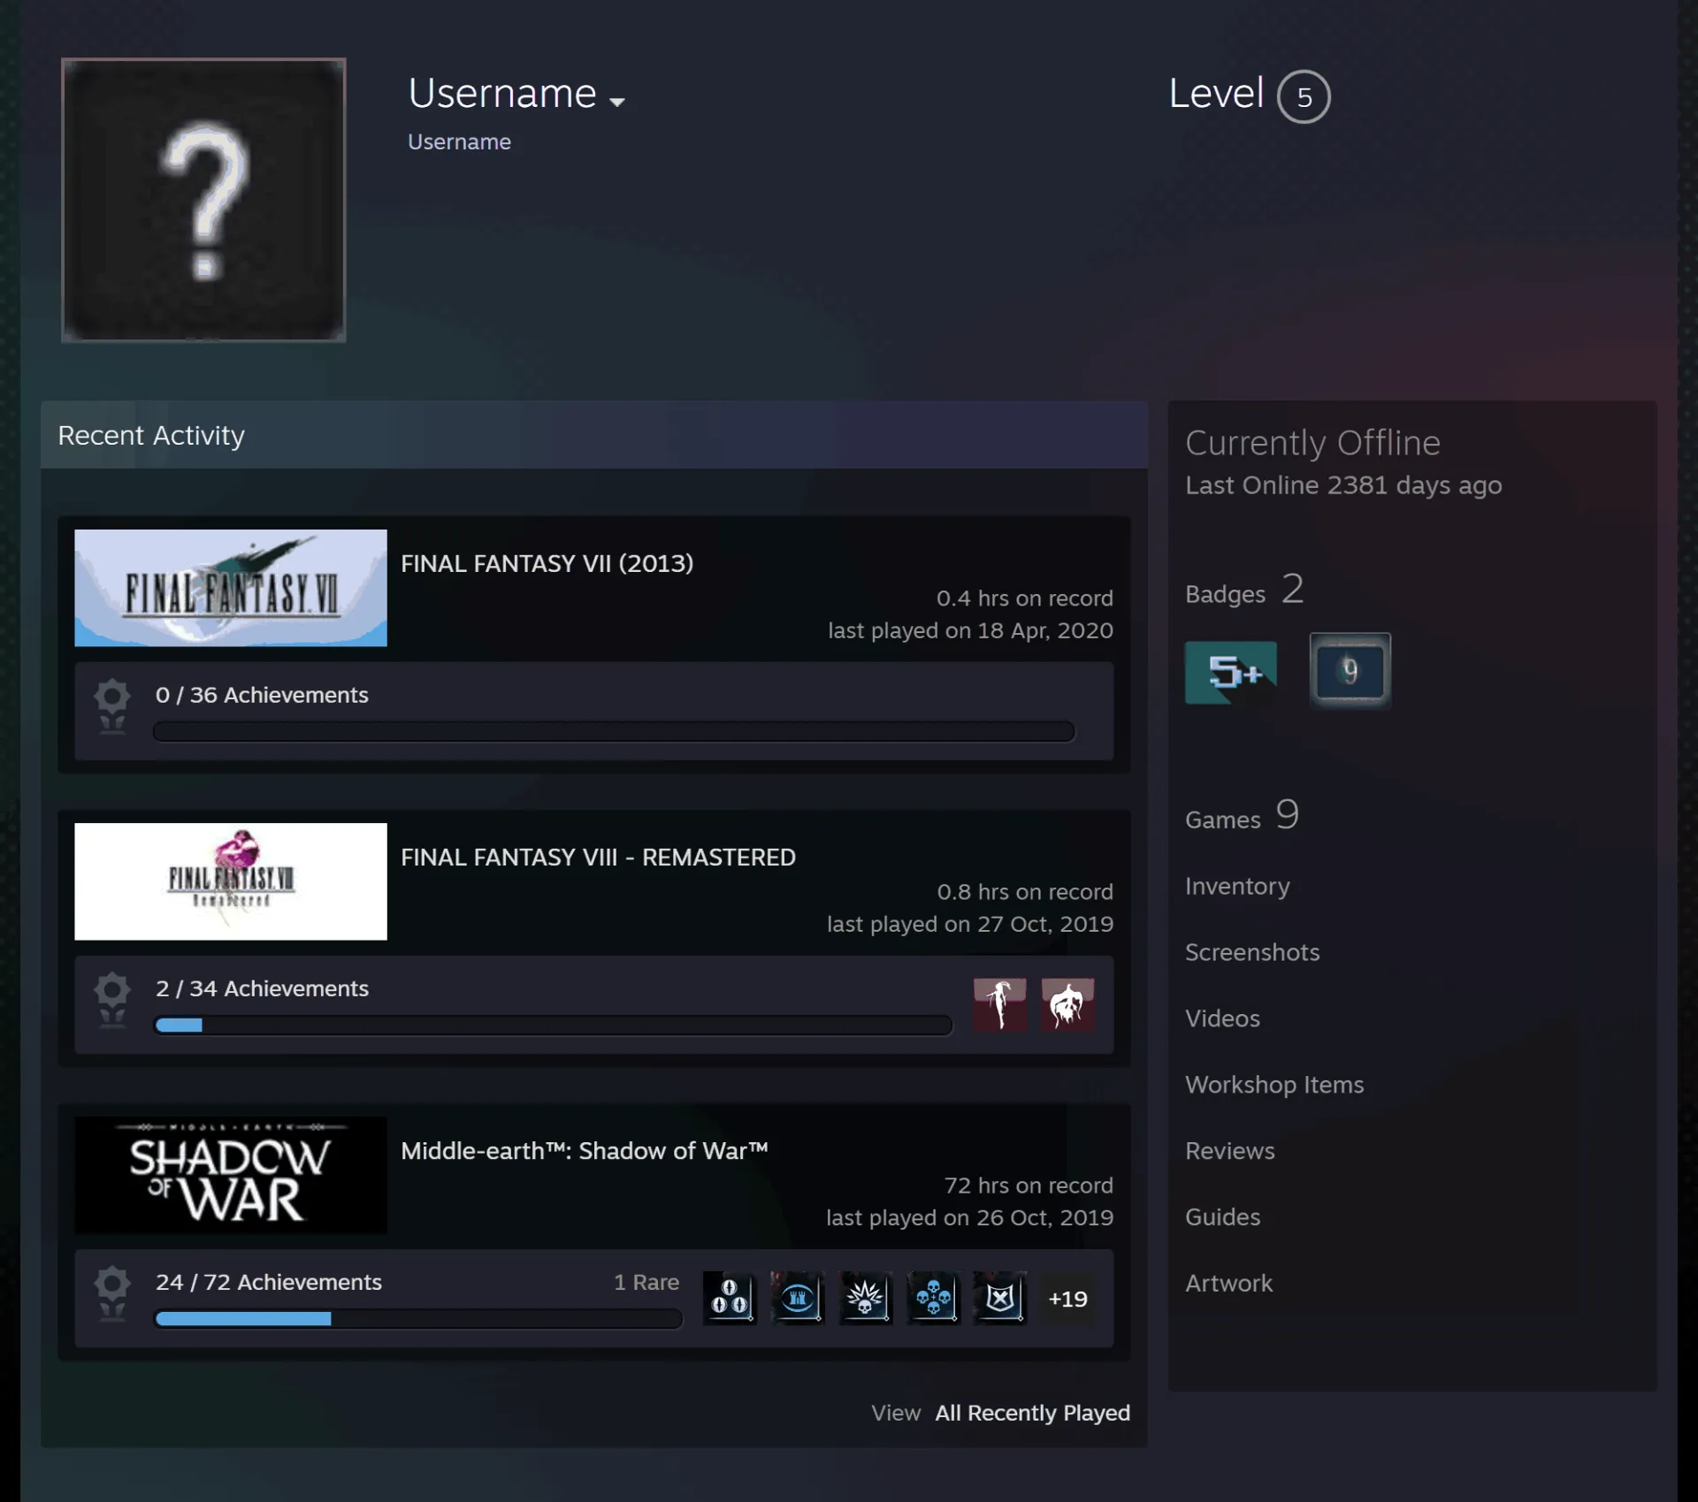Open 0 / 36 Achievements for Final Fantasy VII
The height and width of the screenshot is (1502, 1698).
tap(262, 695)
